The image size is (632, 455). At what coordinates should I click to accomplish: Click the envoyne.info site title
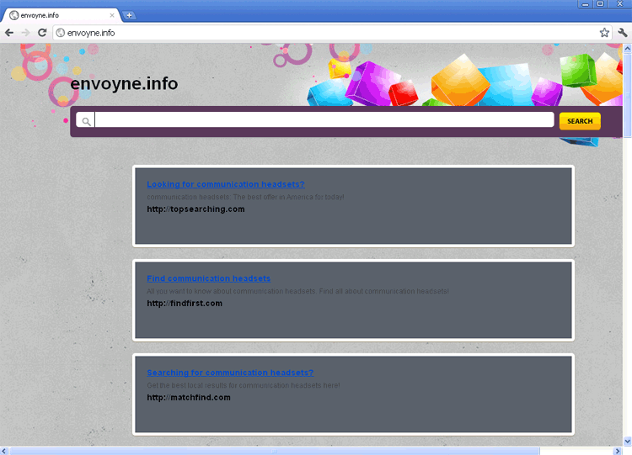coord(124,84)
